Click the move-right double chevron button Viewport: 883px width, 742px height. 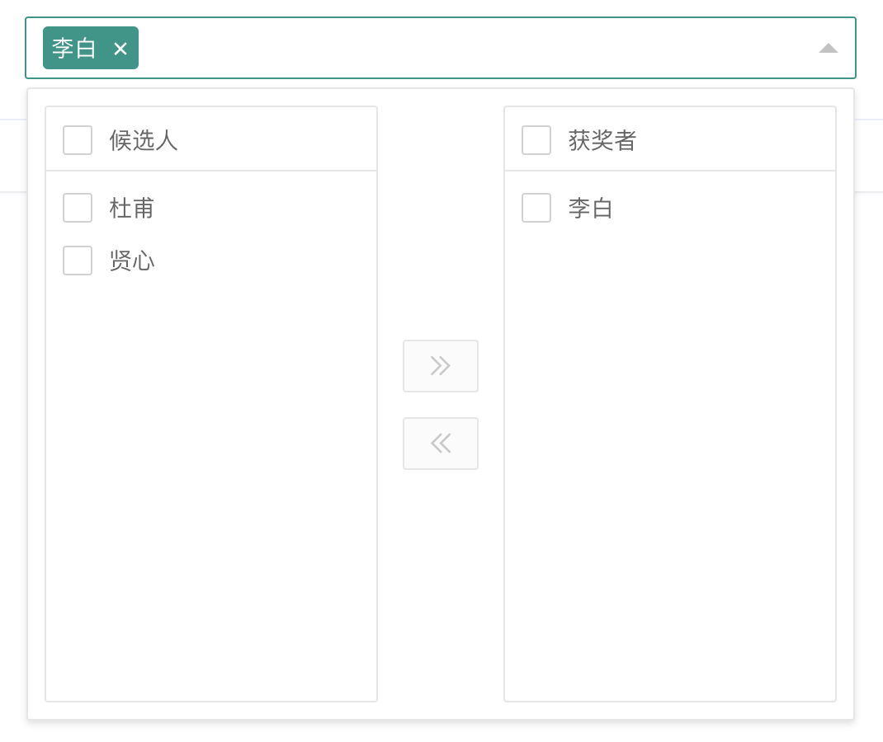pyautogui.click(x=441, y=366)
